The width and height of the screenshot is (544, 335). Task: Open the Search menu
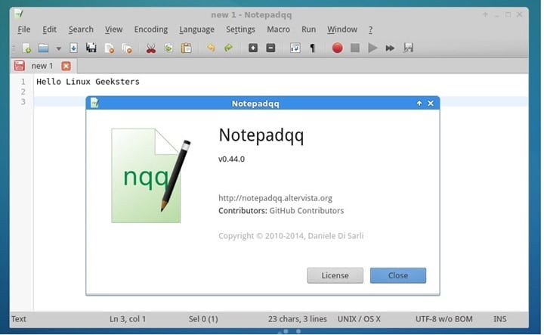tap(81, 29)
